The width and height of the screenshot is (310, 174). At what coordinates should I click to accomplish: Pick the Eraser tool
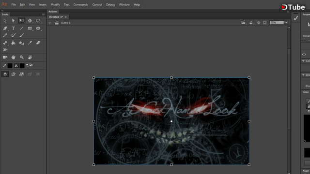[x=38, y=43]
